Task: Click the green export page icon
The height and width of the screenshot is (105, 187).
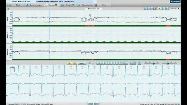Action: (x=139, y=63)
